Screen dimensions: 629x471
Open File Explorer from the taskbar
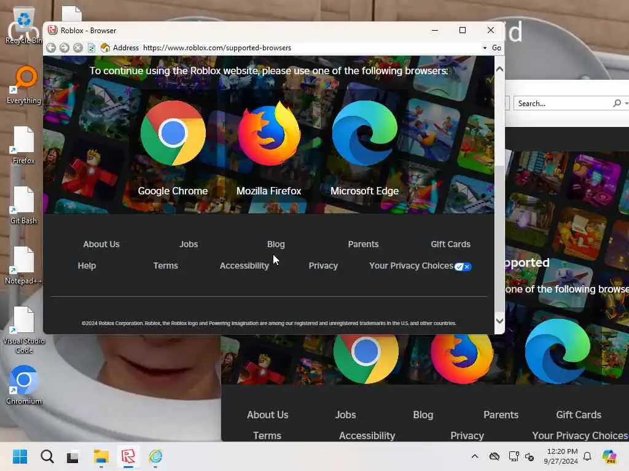101,456
